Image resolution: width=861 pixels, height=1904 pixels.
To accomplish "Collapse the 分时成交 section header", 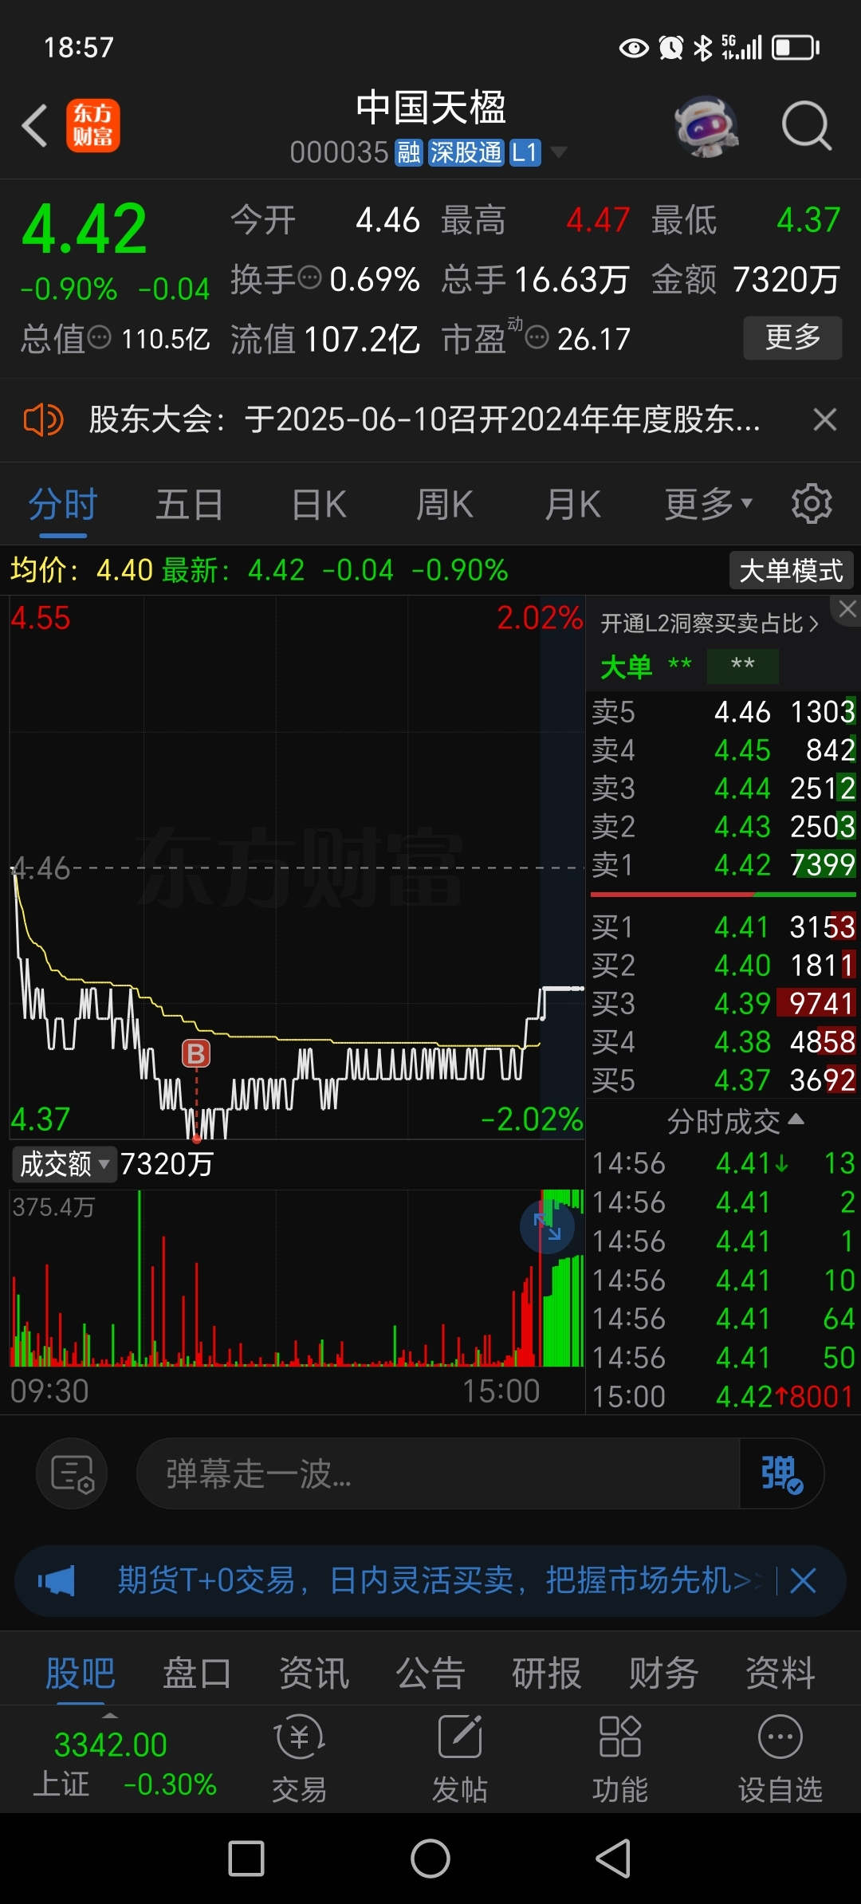I will [x=735, y=1122].
